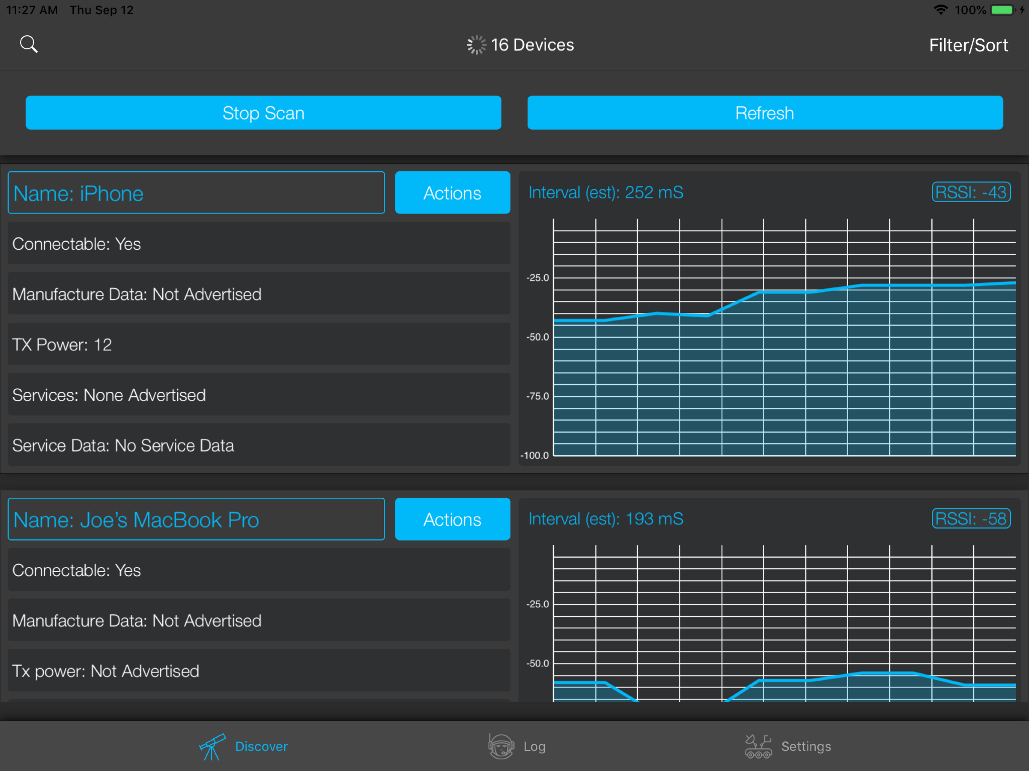Image resolution: width=1029 pixels, height=771 pixels.
Task: Open Actions for Joe's MacBook Pro
Action: 452,519
